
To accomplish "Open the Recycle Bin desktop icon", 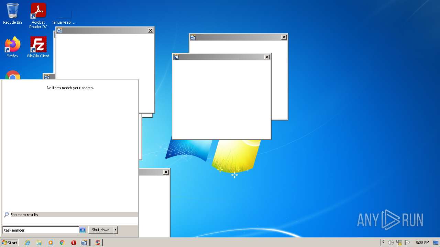I will 12,14.
